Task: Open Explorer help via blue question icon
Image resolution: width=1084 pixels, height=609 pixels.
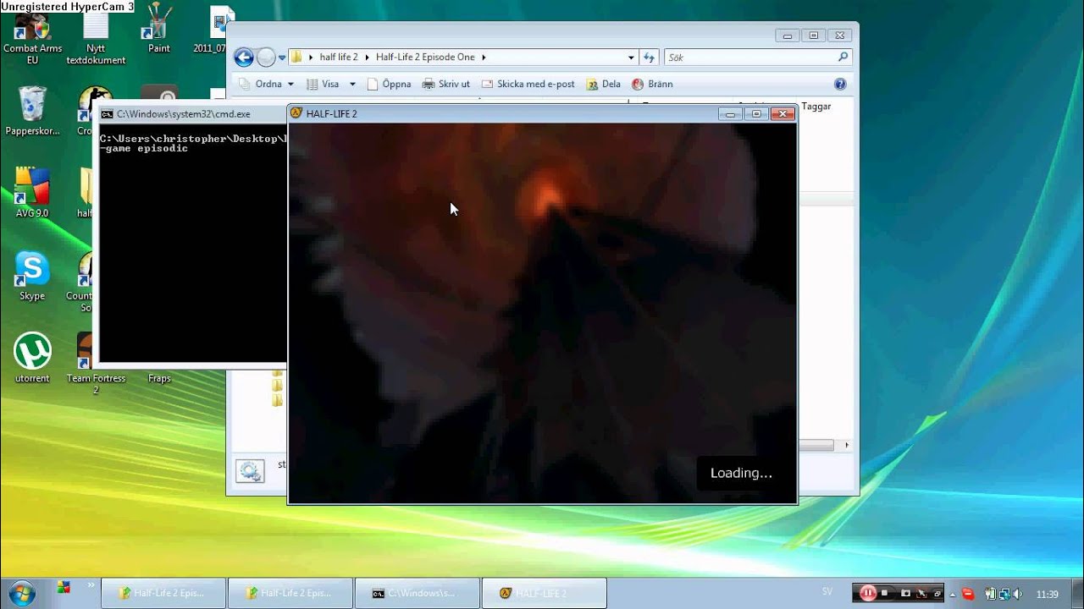Action: [840, 84]
